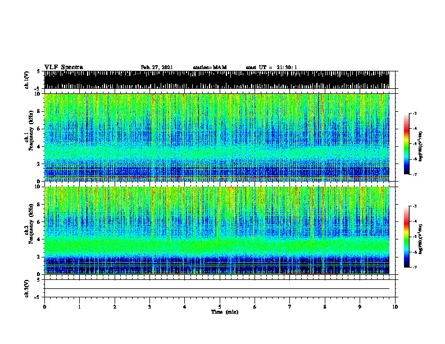Click the "-7" label on ch.2 color bar

[x=414, y=268]
